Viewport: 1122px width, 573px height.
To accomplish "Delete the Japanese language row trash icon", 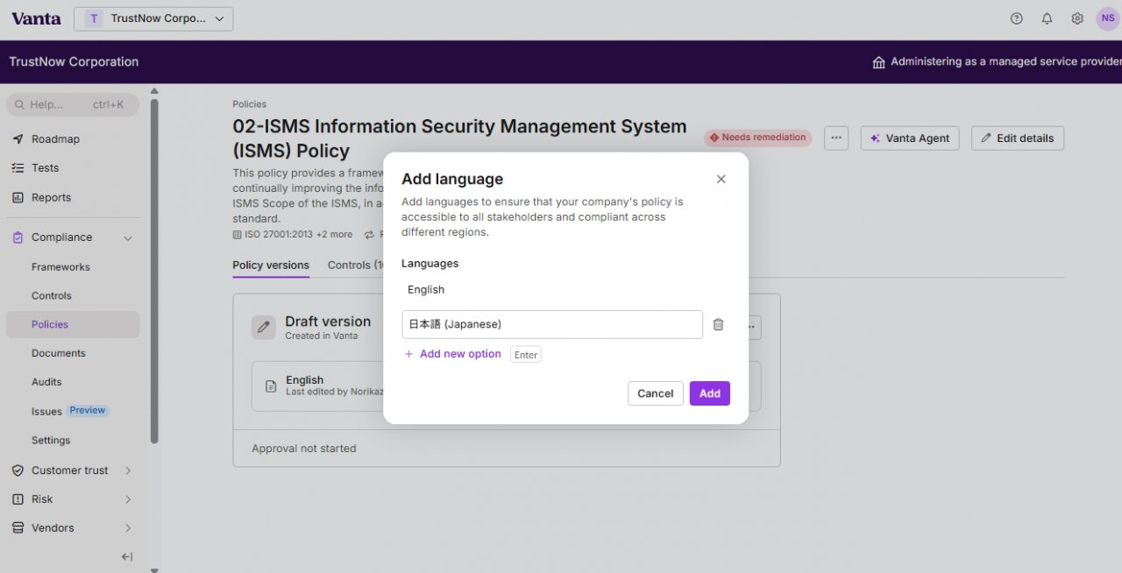I will pyautogui.click(x=719, y=324).
